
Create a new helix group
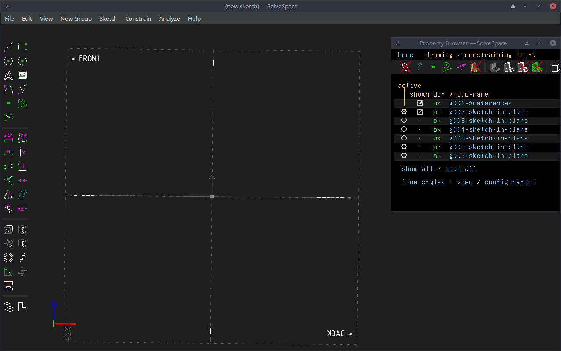point(8,244)
